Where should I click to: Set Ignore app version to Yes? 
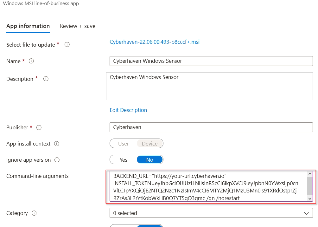[123, 160]
